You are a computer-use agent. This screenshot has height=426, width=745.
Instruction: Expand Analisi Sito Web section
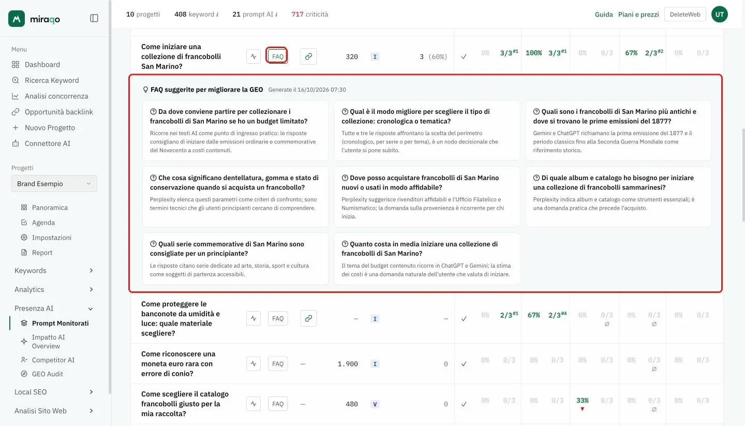[54, 410]
